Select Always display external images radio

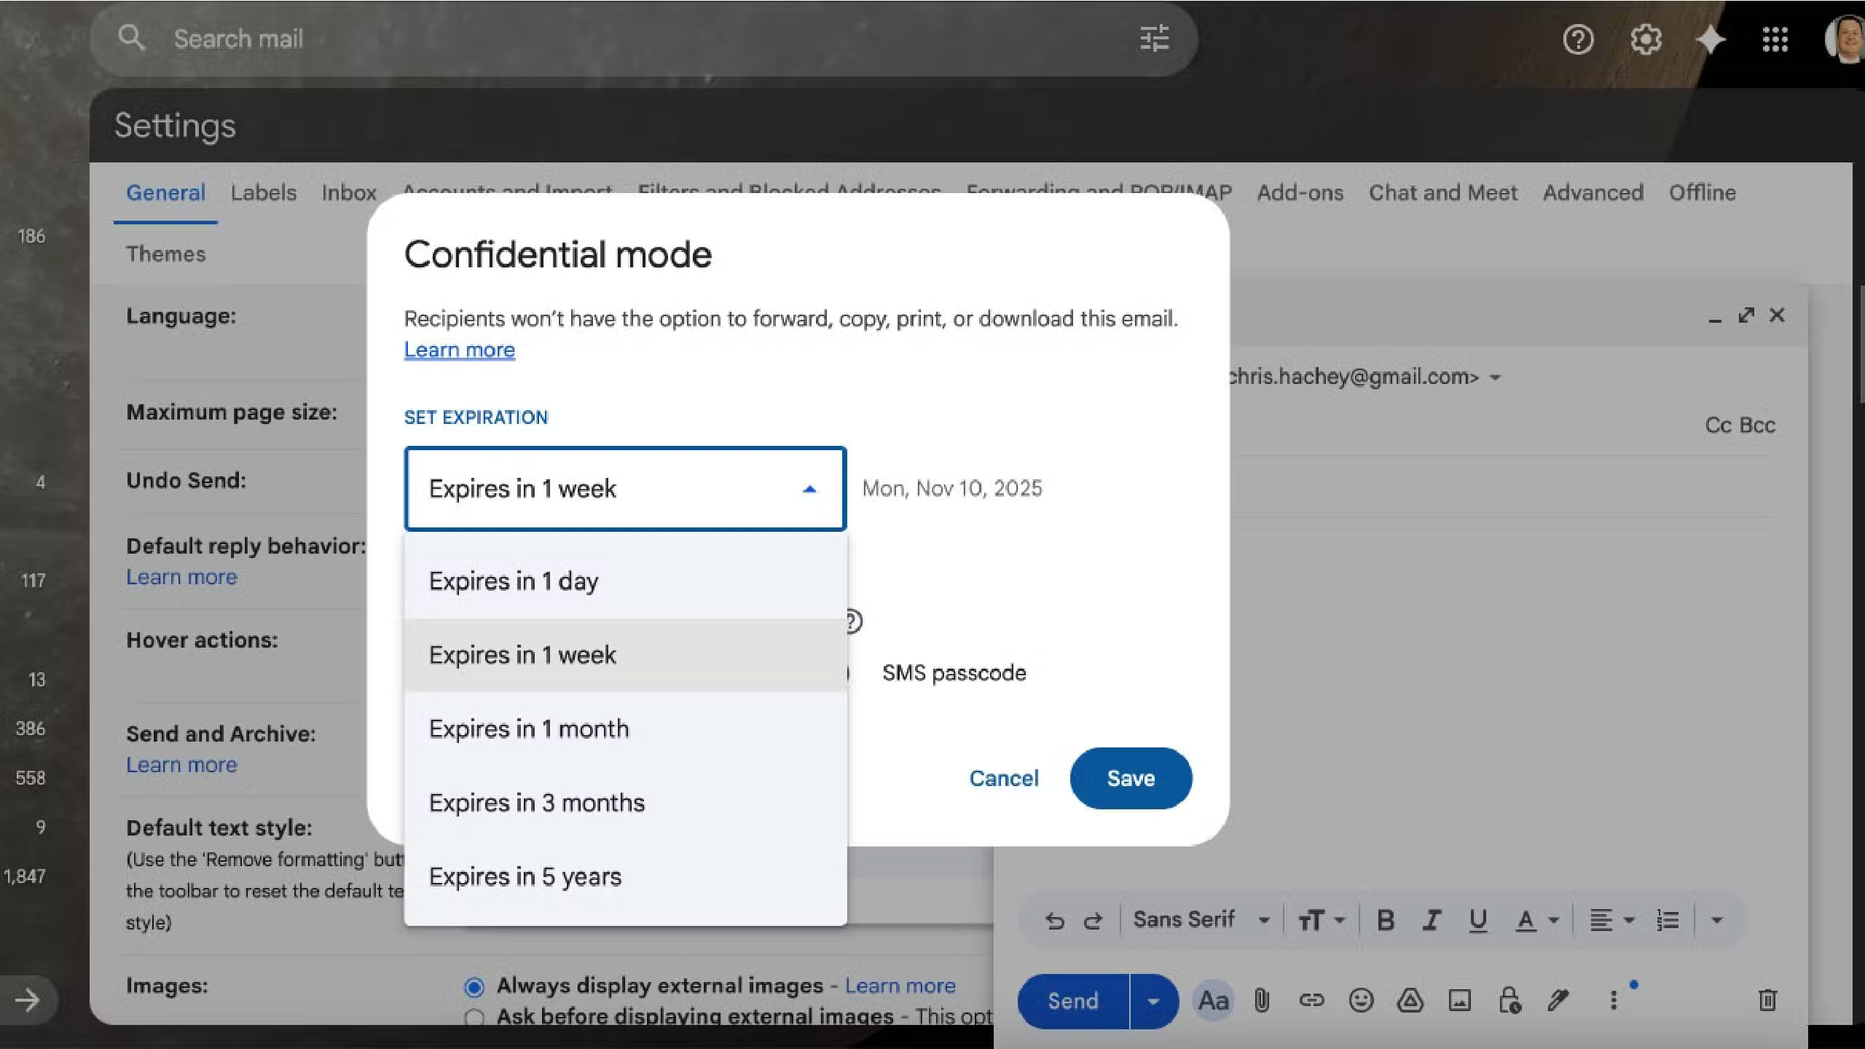tap(474, 987)
